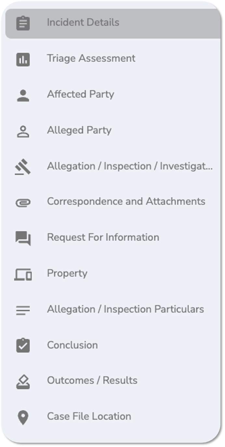
Task: Click the Outcomes / Results text label
Action: point(92,381)
